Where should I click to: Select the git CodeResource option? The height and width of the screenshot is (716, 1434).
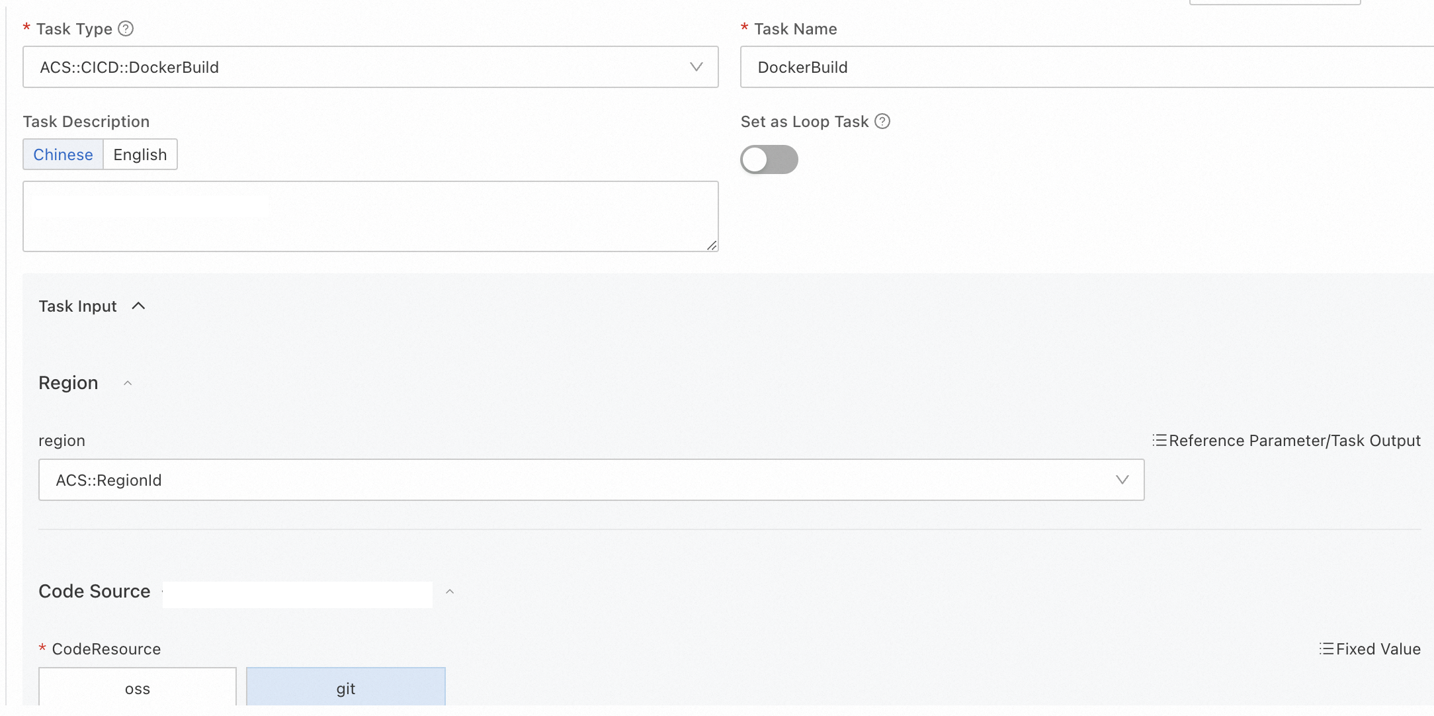(x=345, y=688)
